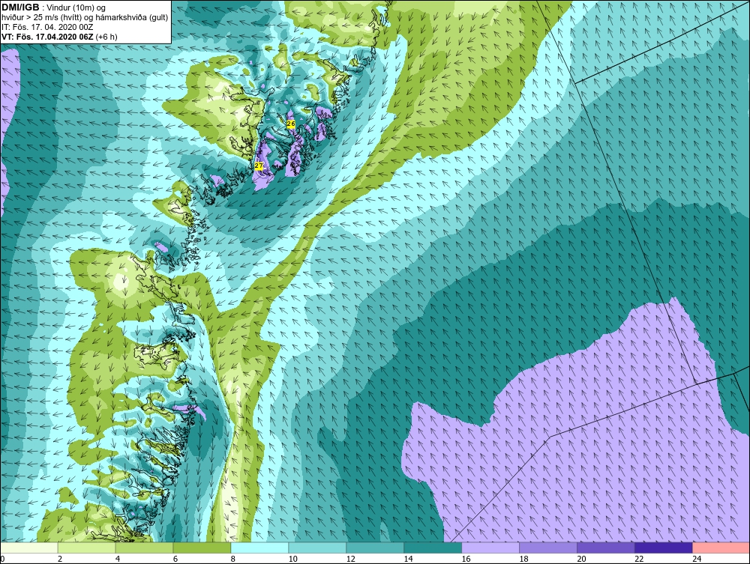The image size is (750, 564).
Task: Click the 4-6 m/s green legend swatch
Action: pyautogui.click(x=144, y=548)
